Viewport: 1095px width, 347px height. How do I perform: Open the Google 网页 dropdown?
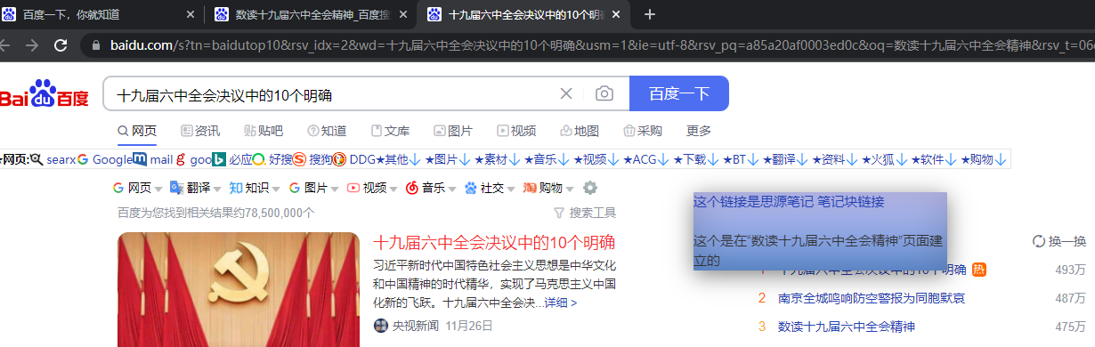[137, 188]
